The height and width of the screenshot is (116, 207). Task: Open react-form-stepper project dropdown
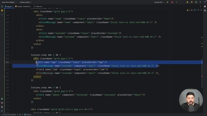[9, 2]
